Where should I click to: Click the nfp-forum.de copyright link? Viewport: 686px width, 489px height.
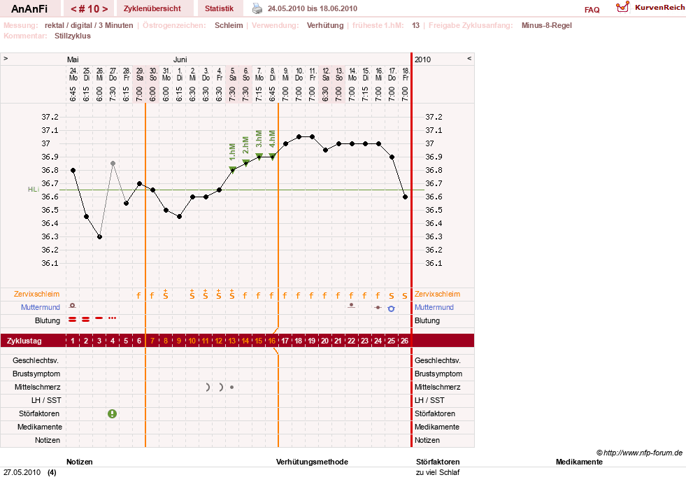(x=639, y=453)
